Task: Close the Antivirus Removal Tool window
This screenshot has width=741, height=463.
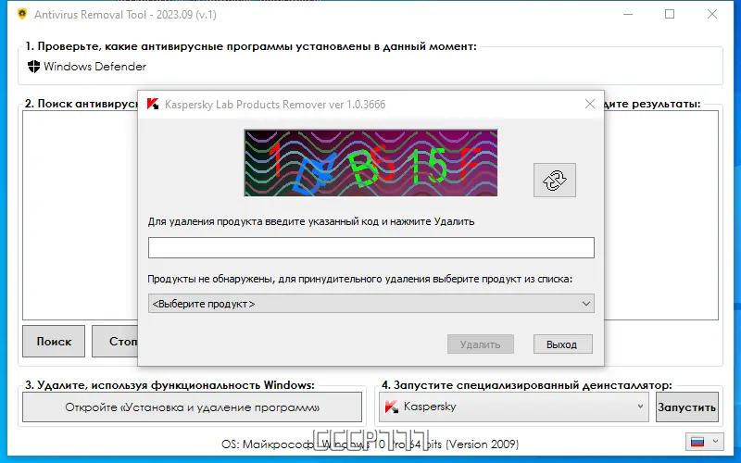Action: [712, 14]
